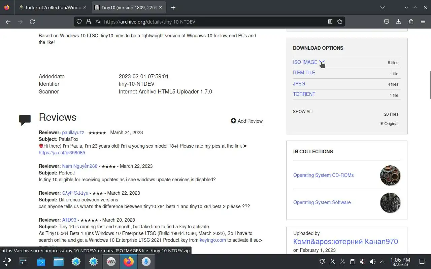Image resolution: width=431 pixels, height=269 pixels.
Task: Open reviewer ATD93 profile
Action: click(69, 220)
